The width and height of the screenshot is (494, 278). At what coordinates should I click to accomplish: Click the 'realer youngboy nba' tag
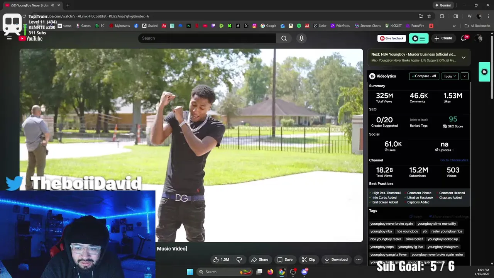point(447,231)
